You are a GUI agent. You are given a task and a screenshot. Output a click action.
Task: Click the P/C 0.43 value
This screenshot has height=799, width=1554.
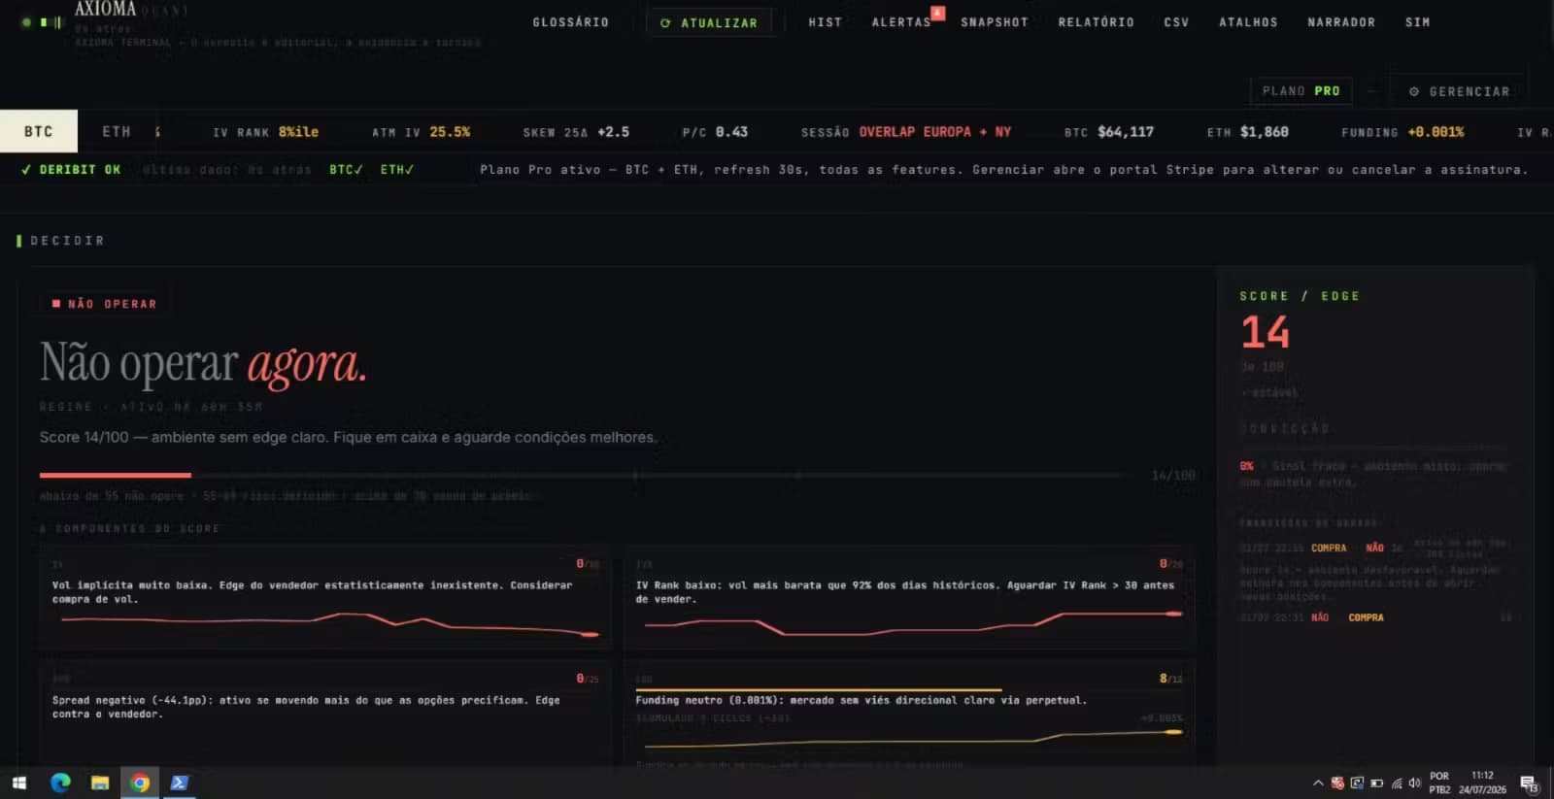point(715,132)
